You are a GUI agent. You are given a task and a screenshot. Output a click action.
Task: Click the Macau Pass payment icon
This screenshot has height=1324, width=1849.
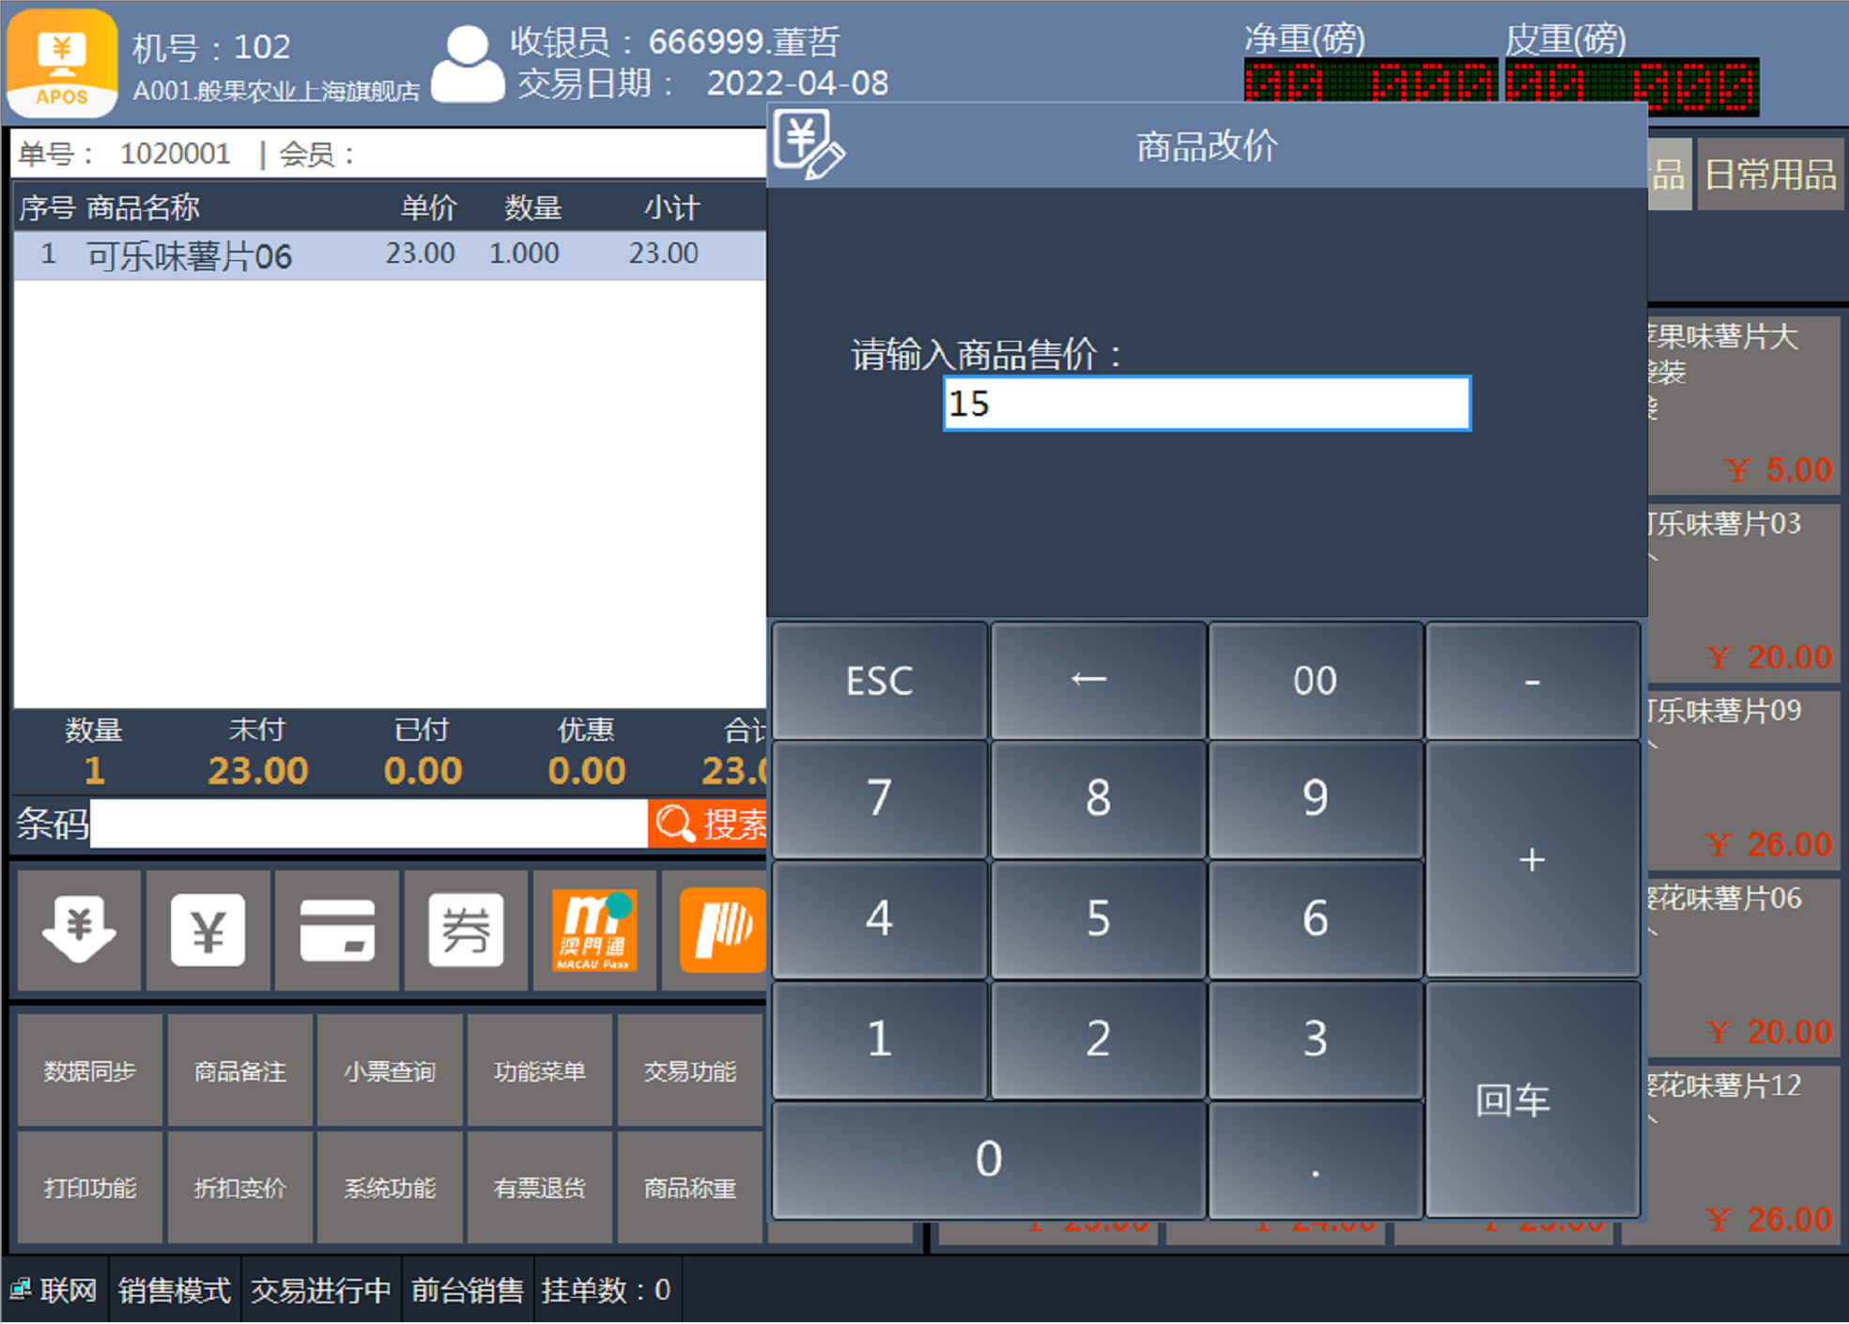pos(594,930)
